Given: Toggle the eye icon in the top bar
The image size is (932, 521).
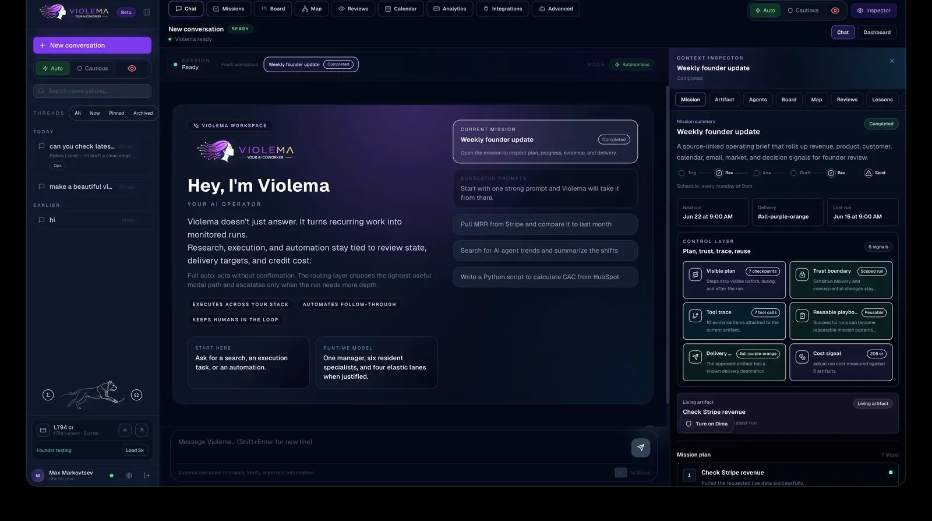Looking at the screenshot, I should (835, 10).
